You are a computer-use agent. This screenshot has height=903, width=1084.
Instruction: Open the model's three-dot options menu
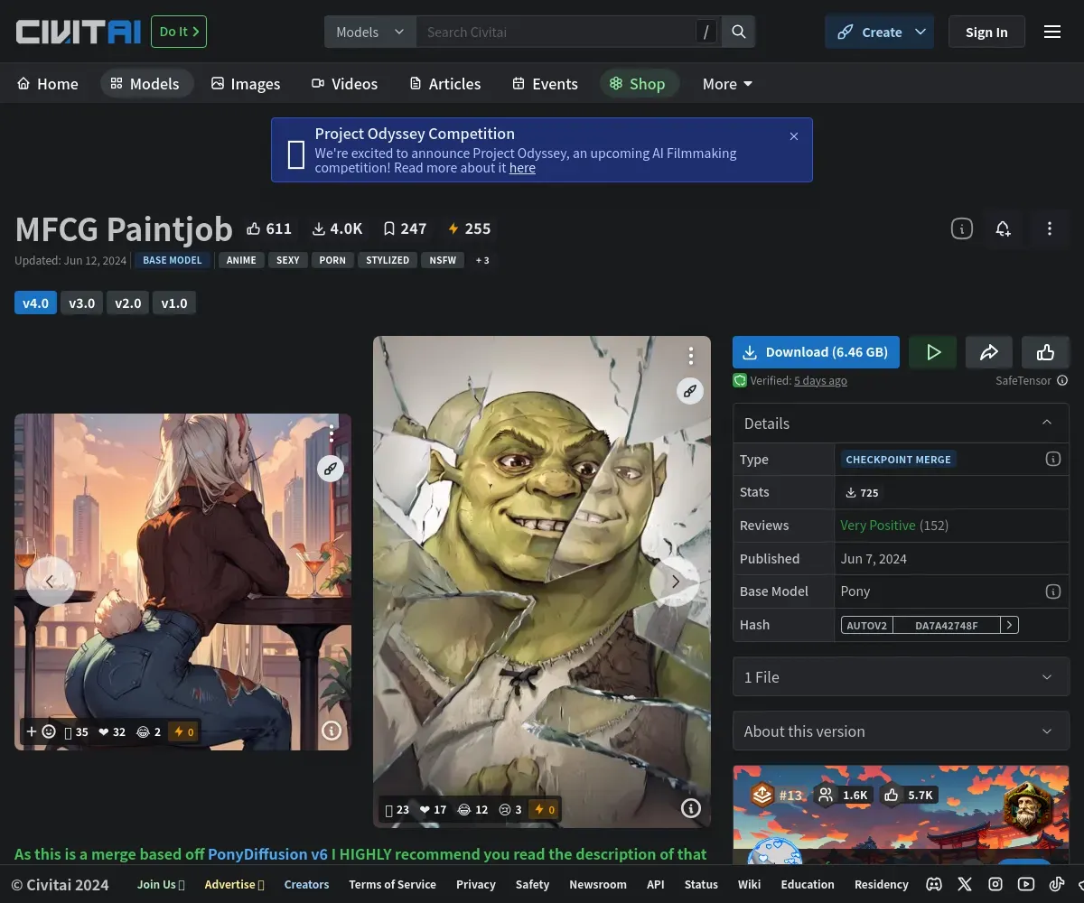click(1049, 228)
